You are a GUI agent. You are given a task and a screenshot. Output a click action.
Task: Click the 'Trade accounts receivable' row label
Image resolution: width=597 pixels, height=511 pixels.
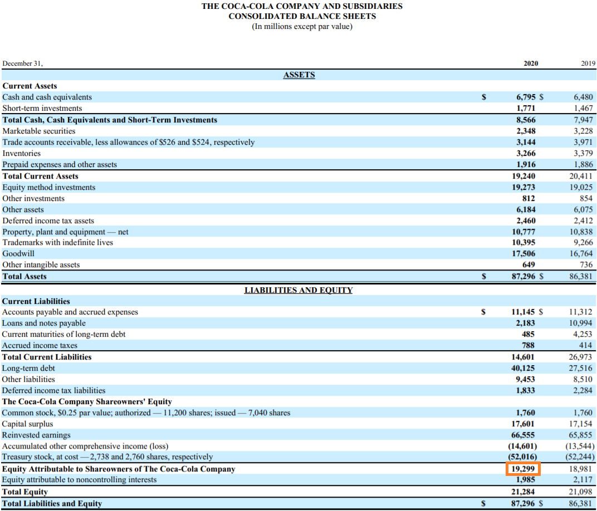[x=128, y=142]
